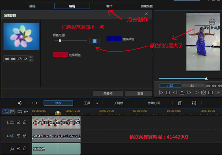Increase effect timecode with up arrow
Image resolution: width=222 pixels, height=155 pixels.
point(31,57)
